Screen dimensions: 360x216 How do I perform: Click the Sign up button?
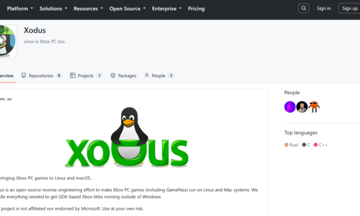(349, 8)
